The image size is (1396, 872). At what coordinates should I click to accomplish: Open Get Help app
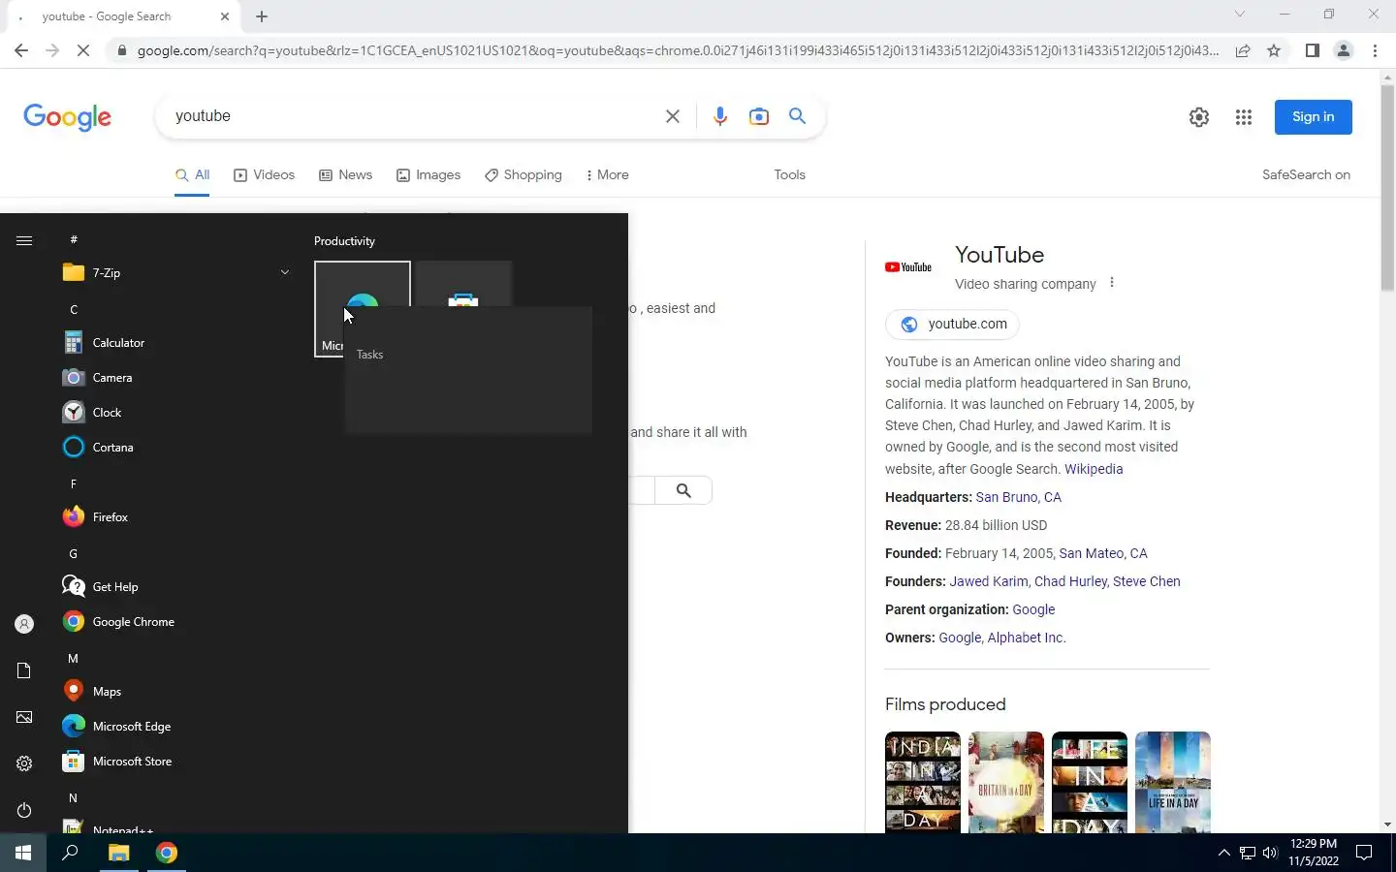174,587
